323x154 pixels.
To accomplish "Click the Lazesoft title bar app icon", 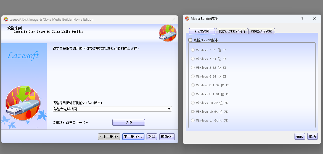I will pyautogui.click(x=6, y=20).
